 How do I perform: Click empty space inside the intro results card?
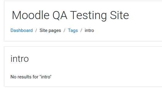[103, 67]
